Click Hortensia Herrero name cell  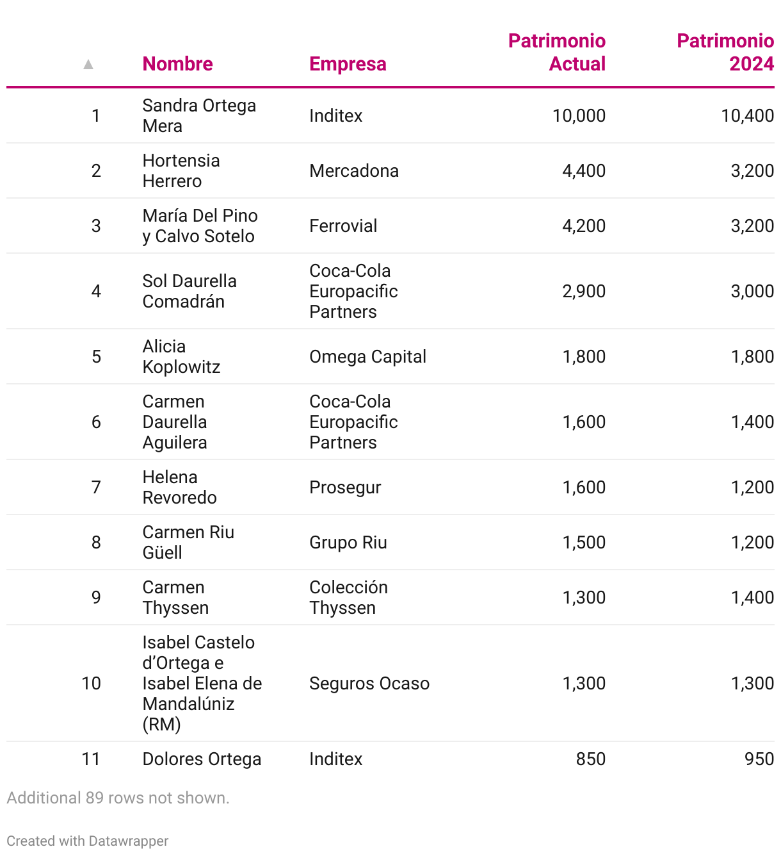coord(181,171)
